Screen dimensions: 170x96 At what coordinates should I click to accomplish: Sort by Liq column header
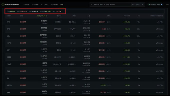tap(89, 16)
